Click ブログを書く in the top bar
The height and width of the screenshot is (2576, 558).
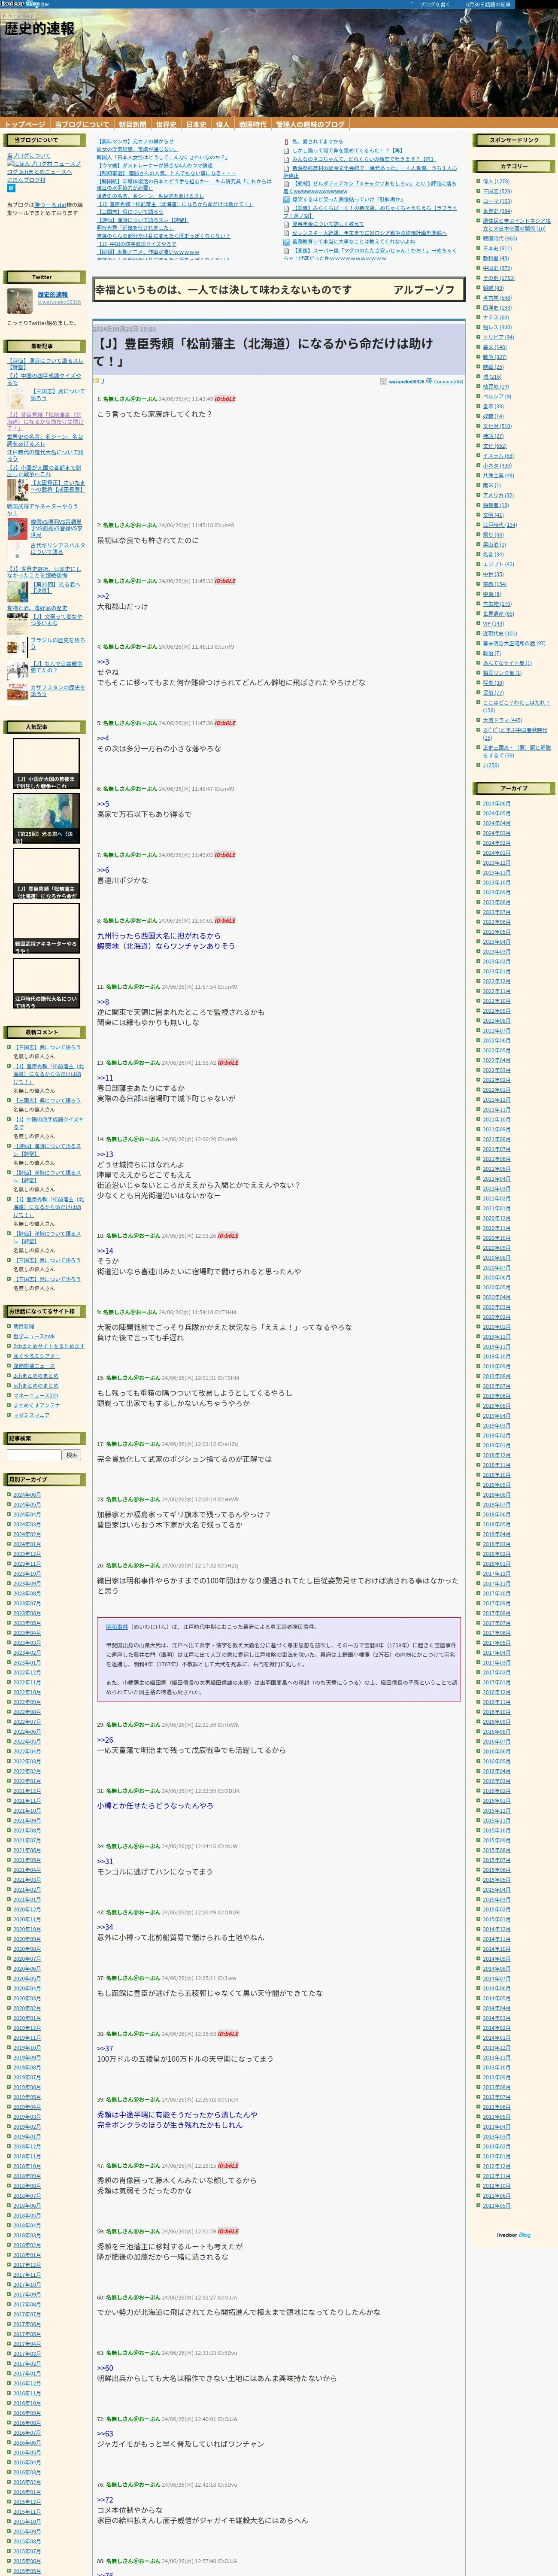pos(434,4)
